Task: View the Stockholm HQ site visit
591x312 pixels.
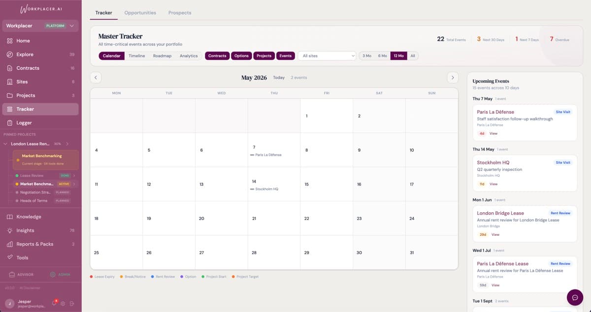Action: (x=493, y=184)
